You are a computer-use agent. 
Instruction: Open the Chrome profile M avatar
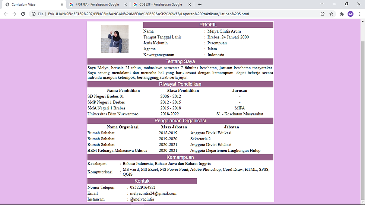pyautogui.click(x=350, y=14)
